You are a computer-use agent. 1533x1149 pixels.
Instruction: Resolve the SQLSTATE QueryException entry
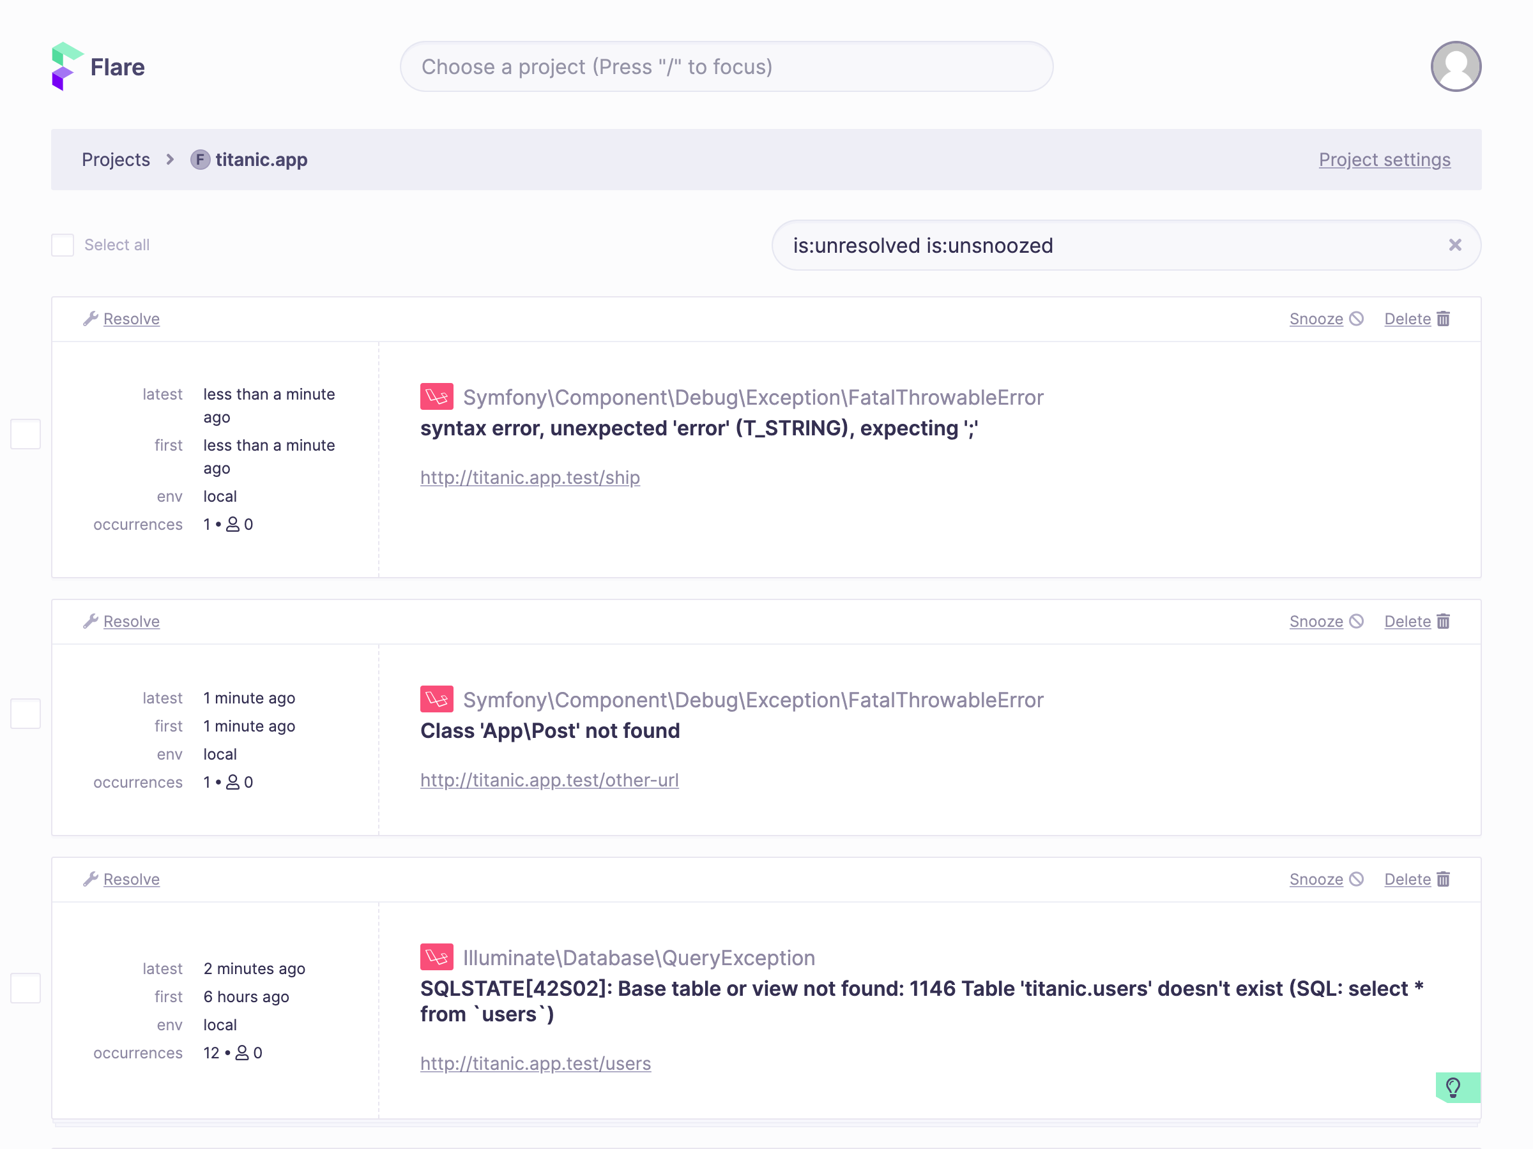[x=132, y=879]
